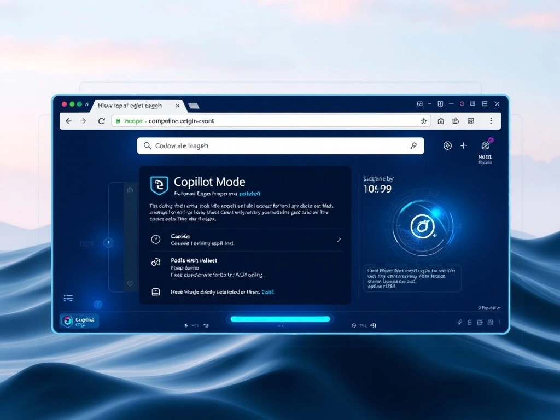The image size is (560, 420).
Task: Open the three-dot browser menu
Action: 491,121
